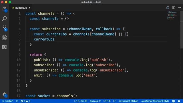The height and width of the screenshot is (103, 183).
Task: Open the Extensions view in activity bar
Action: (5, 47)
